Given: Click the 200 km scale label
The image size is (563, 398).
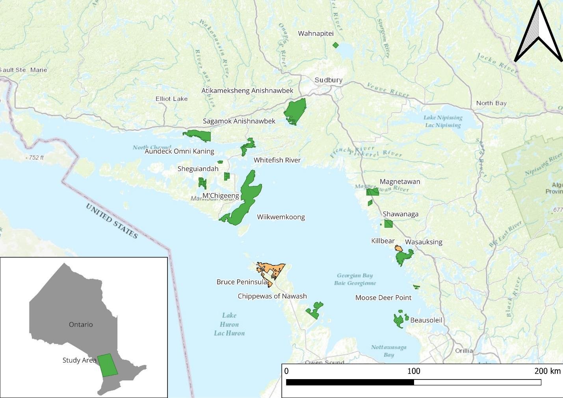Looking at the screenshot, I should pos(547,371).
